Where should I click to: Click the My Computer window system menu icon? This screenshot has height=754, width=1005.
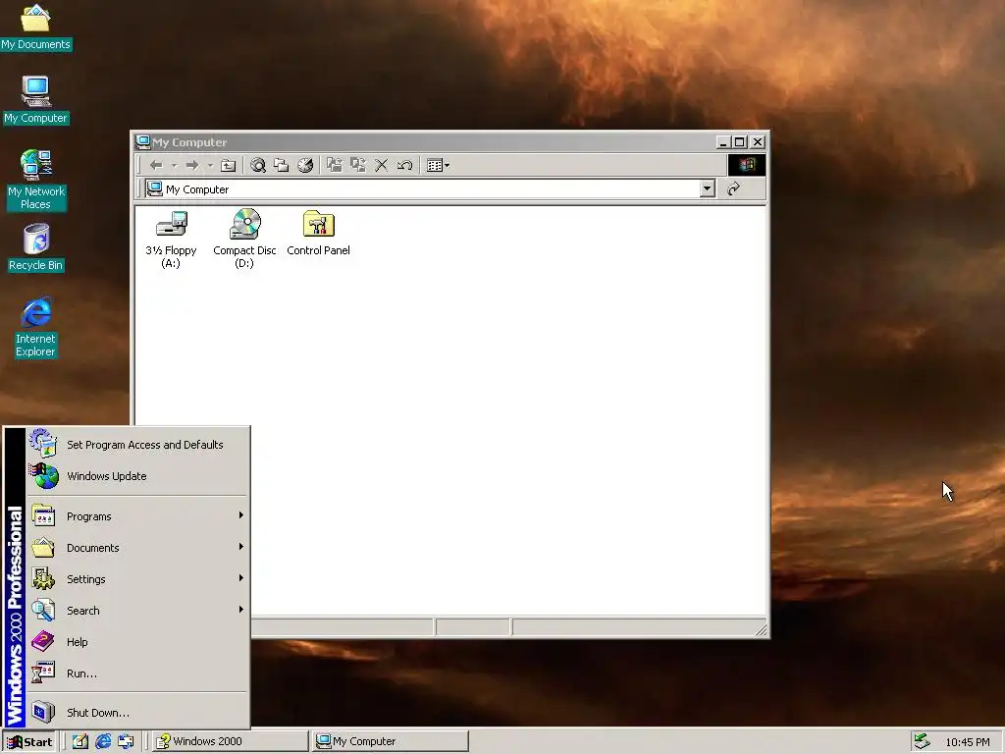143,141
